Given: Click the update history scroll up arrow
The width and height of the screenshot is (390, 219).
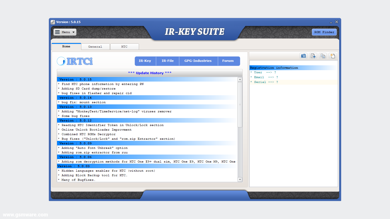Looking at the screenshot, I should click(x=240, y=79).
